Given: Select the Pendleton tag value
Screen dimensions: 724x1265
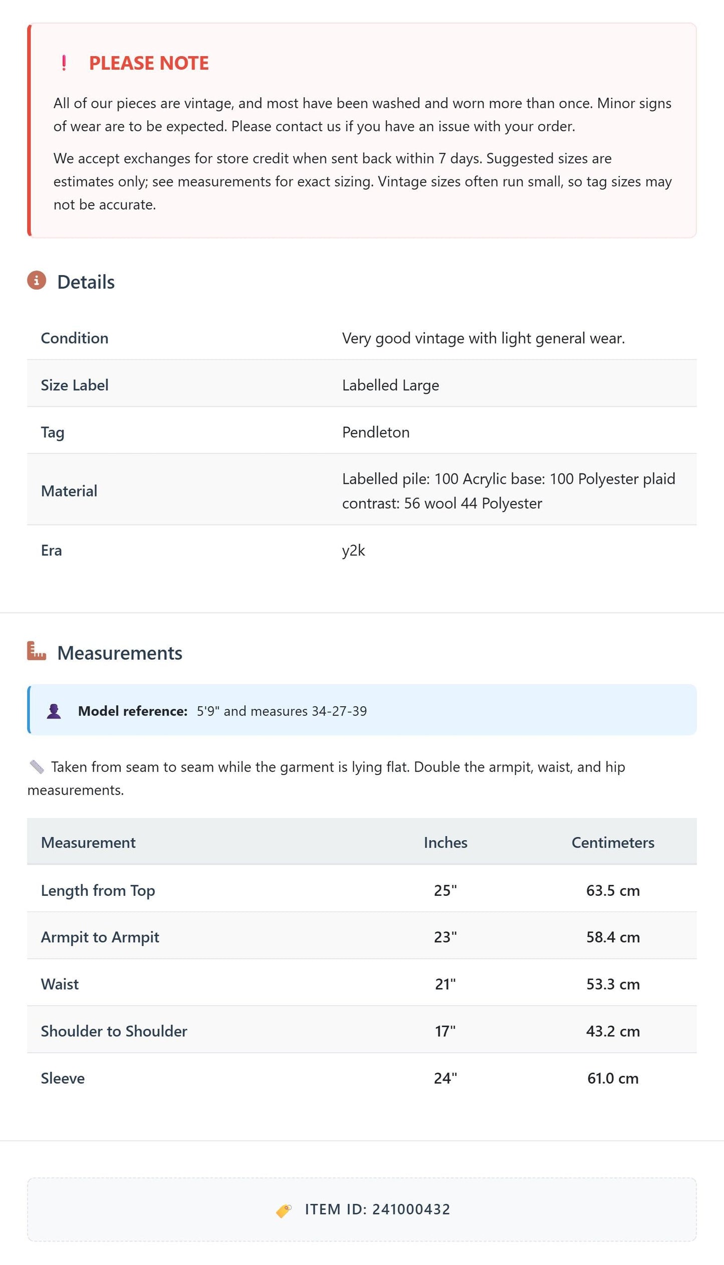Looking at the screenshot, I should pyautogui.click(x=376, y=432).
